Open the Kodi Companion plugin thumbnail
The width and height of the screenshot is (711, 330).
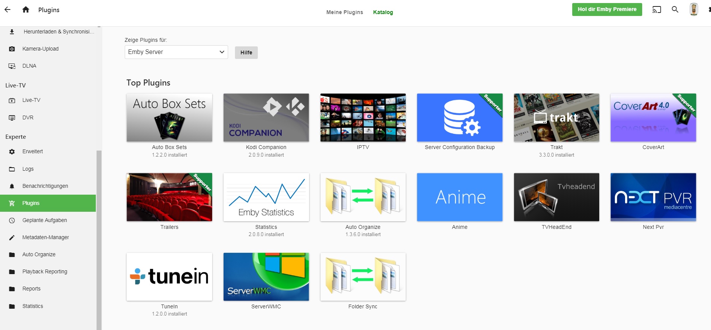pyautogui.click(x=266, y=117)
